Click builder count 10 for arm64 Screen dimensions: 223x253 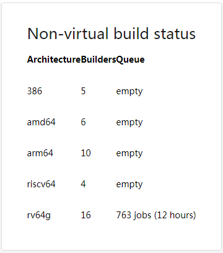pos(85,153)
